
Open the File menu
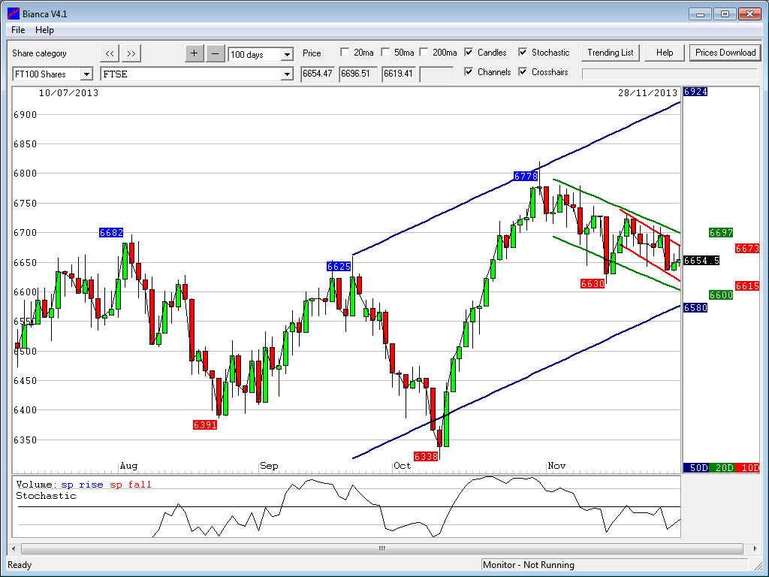[18, 30]
